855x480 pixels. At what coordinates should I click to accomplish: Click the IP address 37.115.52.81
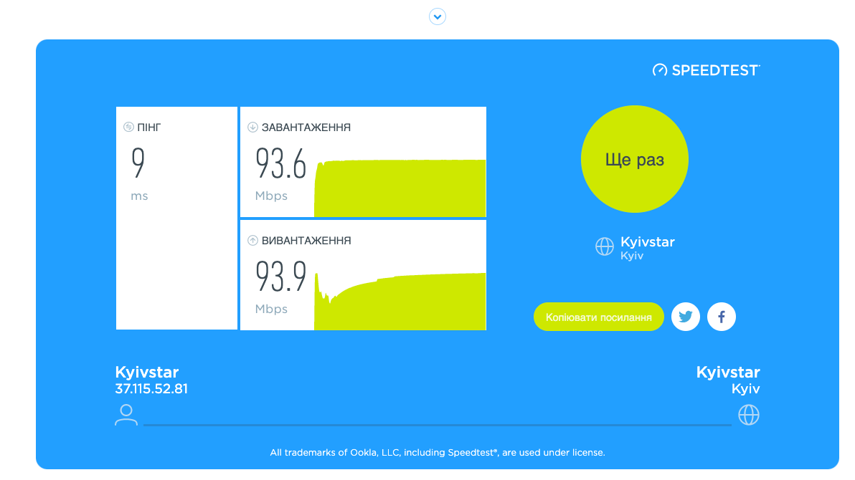tap(151, 389)
